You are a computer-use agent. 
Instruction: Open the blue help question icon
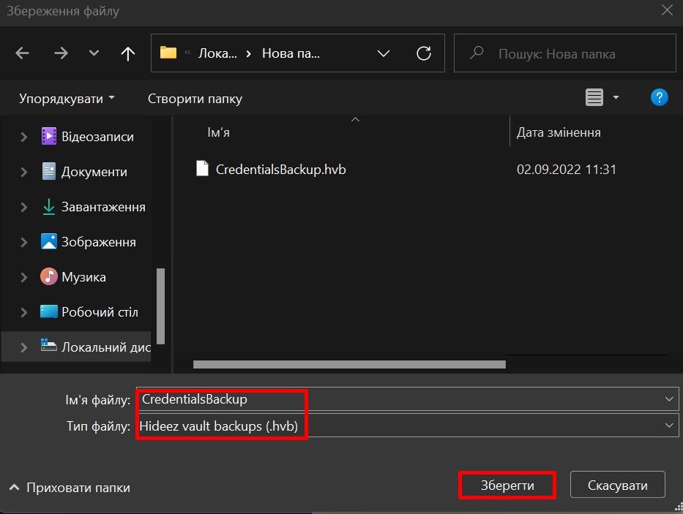coord(659,97)
